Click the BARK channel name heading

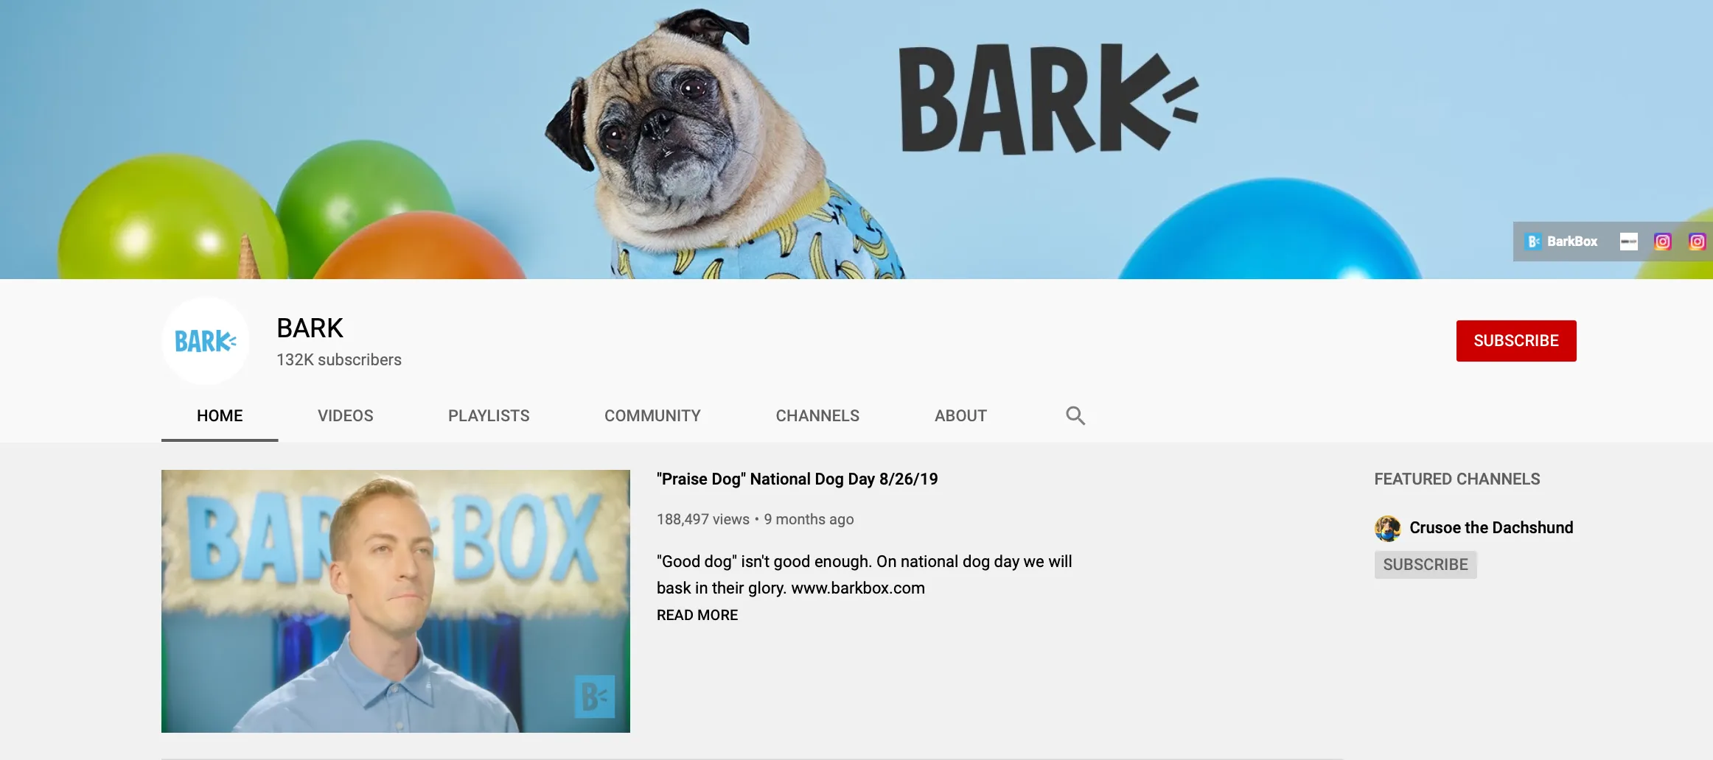pyautogui.click(x=310, y=328)
